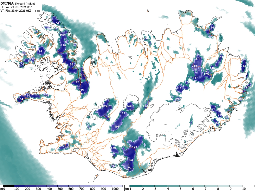
Task: Select the header line 'DMI/IGA: Skyggni (m/km)'
Action: click(18, 4)
